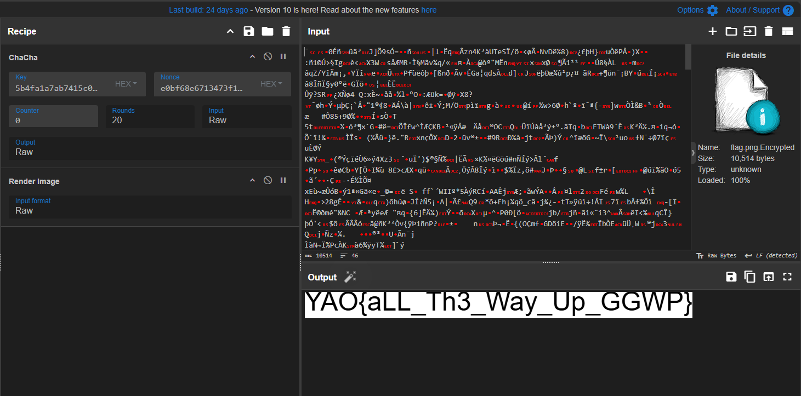Screen dimensions: 801x396
Task: Disable the Render Image operation
Action: point(268,181)
